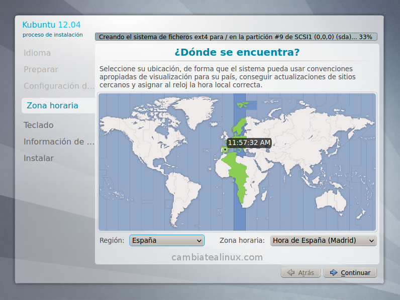Go back with the Atrás button
The height and width of the screenshot is (300, 400).
coord(301,272)
